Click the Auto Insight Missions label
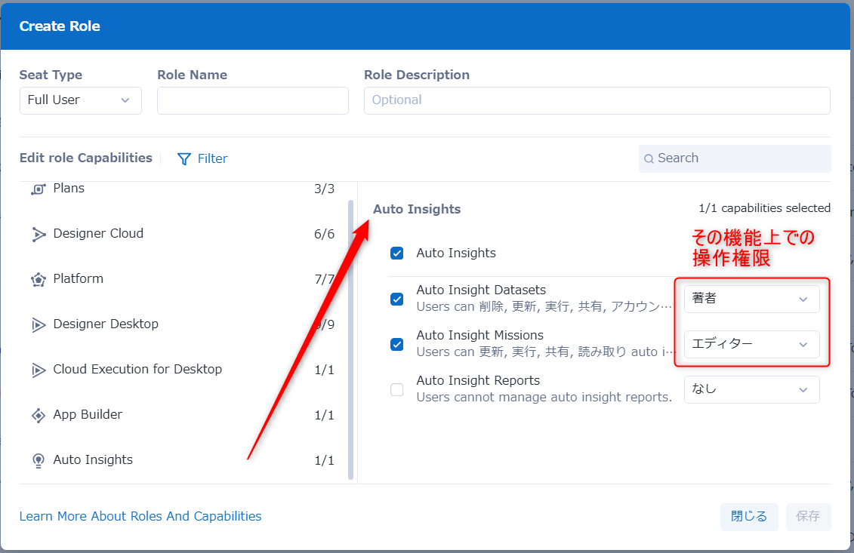 point(479,335)
